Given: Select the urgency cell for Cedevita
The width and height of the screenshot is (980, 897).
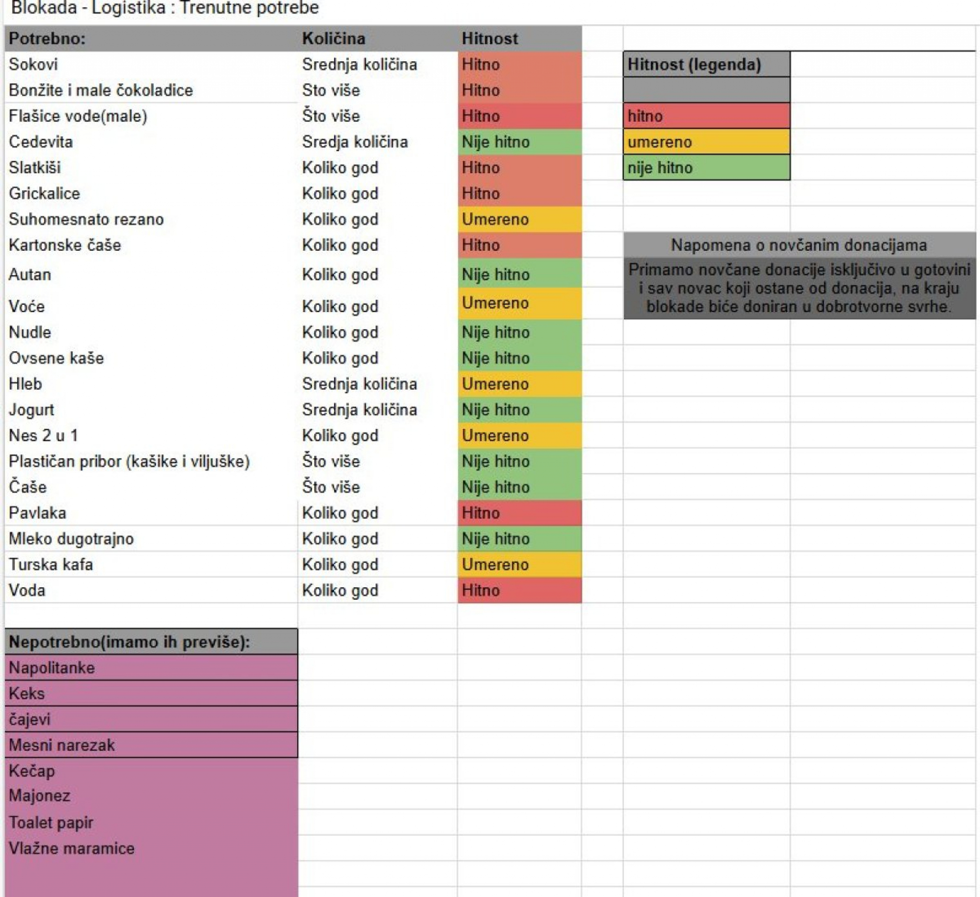Looking at the screenshot, I should tap(519, 142).
